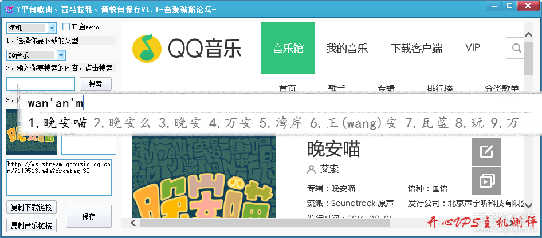Click the 流派：Soundtrack 原声 text
Image resolution: width=542 pixels, height=238 pixels.
(350, 203)
